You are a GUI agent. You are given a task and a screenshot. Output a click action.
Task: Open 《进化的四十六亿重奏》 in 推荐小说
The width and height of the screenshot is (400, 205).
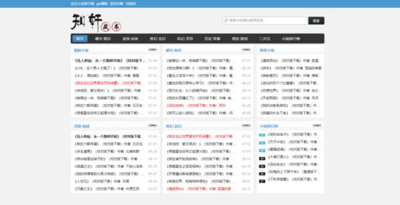click(290, 83)
